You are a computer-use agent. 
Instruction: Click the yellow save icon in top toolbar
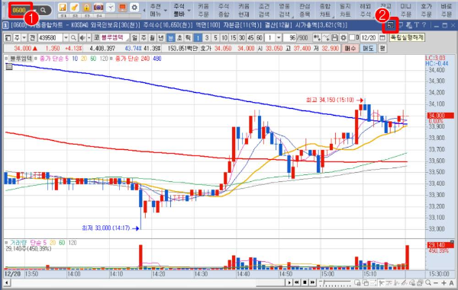(63, 8)
